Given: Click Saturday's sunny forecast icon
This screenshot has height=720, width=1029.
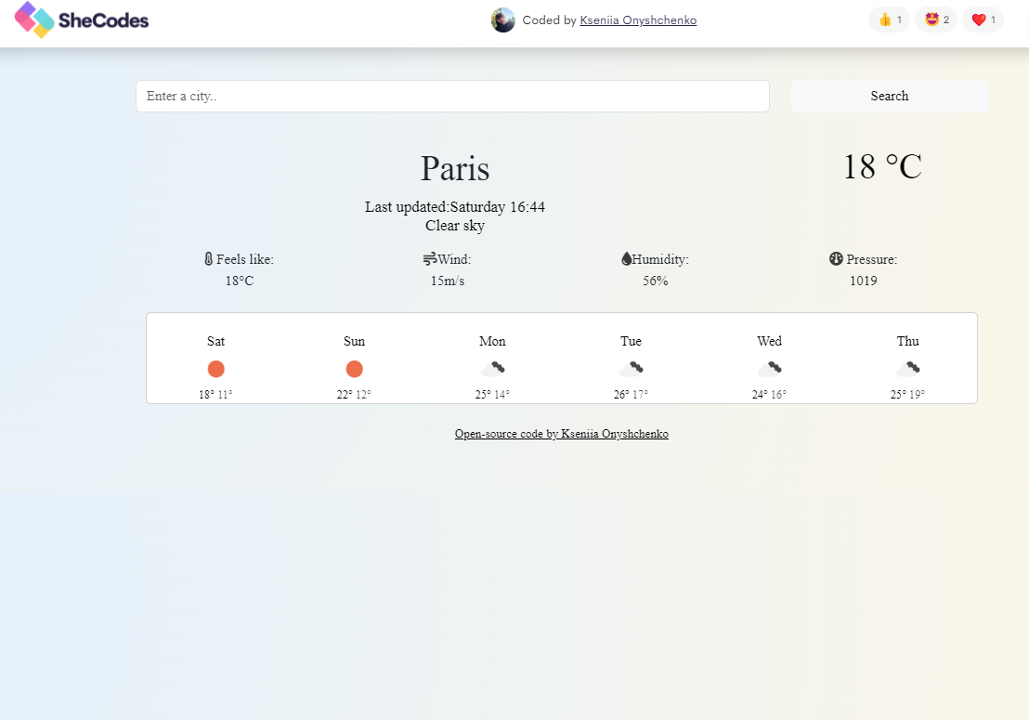Looking at the screenshot, I should coord(215,369).
